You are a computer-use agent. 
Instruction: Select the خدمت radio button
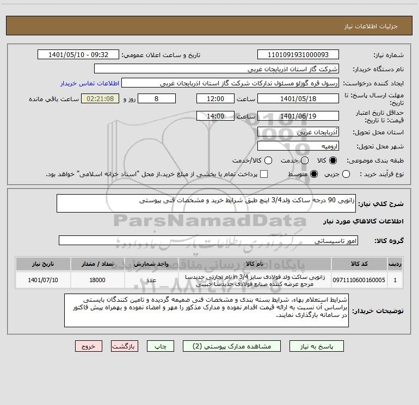(305, 160)
